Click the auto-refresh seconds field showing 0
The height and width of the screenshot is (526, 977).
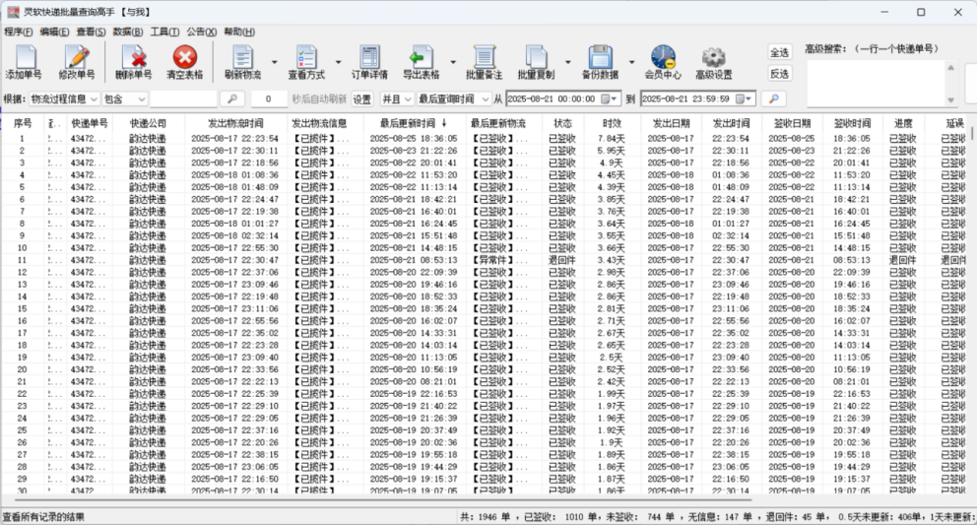[x=269, y=99]
